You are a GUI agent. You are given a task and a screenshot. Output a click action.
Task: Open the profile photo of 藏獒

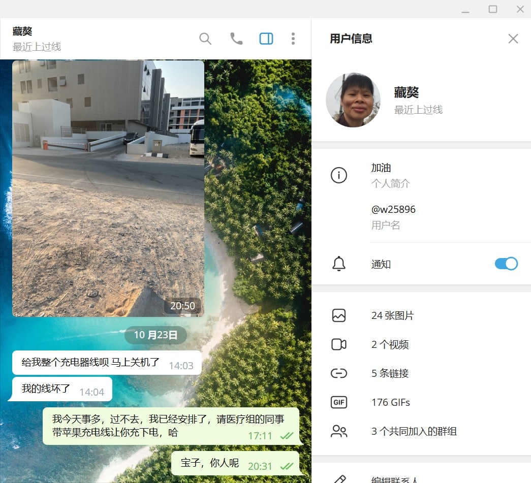pos(353,100)
